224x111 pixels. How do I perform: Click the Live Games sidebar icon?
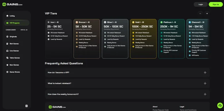pos(7,51)
